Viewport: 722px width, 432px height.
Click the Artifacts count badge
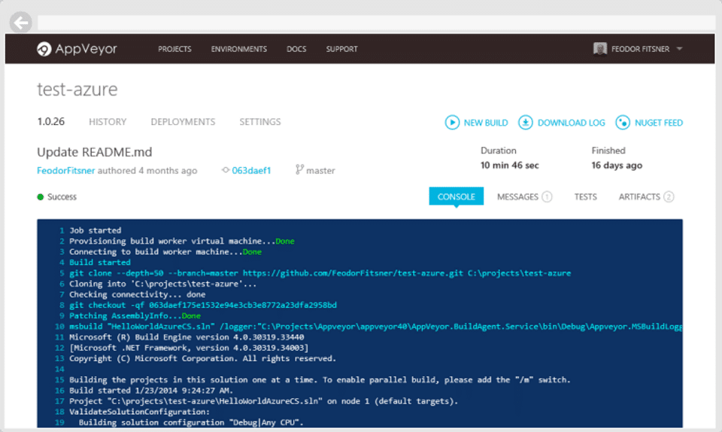669,196
